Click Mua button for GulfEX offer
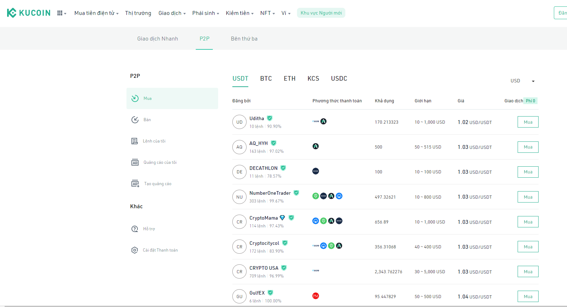Viewport: 567px width, 307px height. click(528, 296)
